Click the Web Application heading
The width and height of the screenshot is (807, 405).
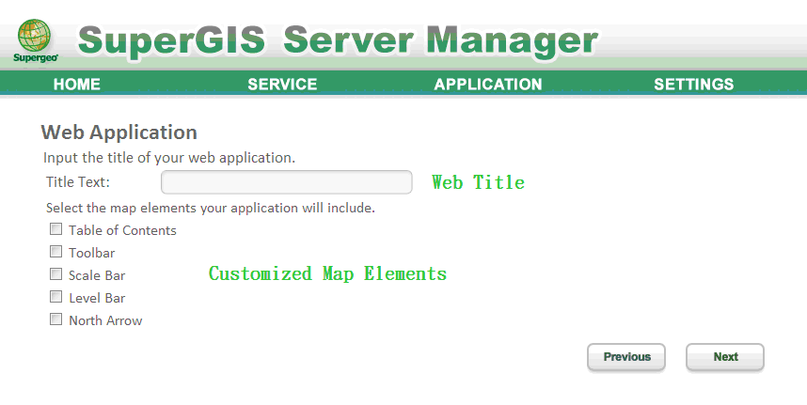119,132
